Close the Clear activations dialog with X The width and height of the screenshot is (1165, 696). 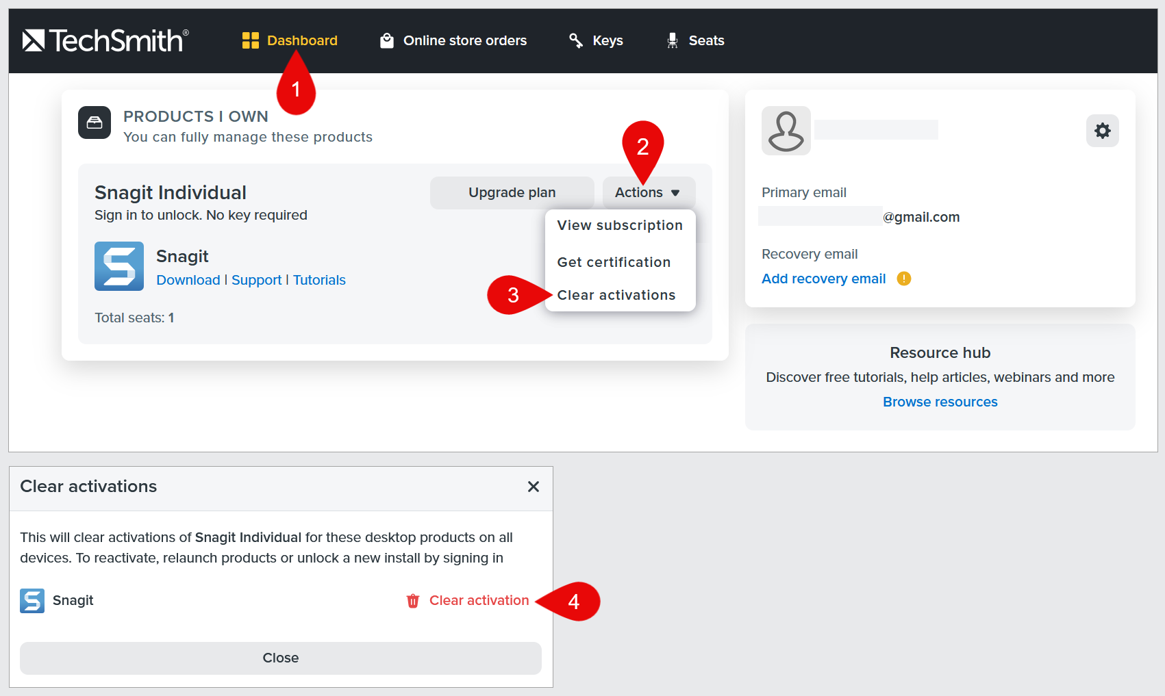pos(534,487)
